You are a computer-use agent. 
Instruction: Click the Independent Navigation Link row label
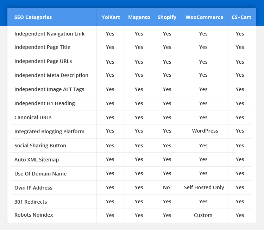pyautogui.click(x=49, y=34)
